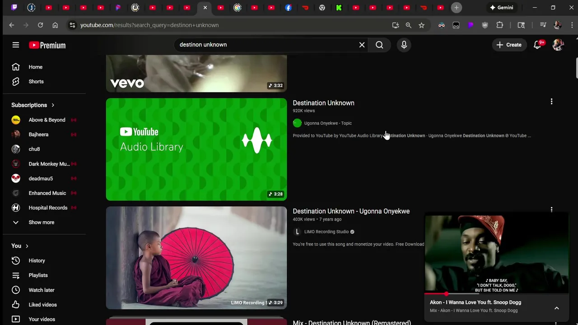Click the magnifier search button
Viewport: 578px width, 325px height.
(379, 45)
